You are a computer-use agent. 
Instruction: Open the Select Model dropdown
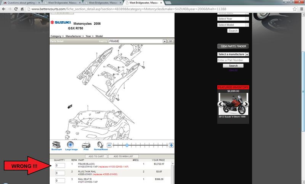[x=233, y=25]
